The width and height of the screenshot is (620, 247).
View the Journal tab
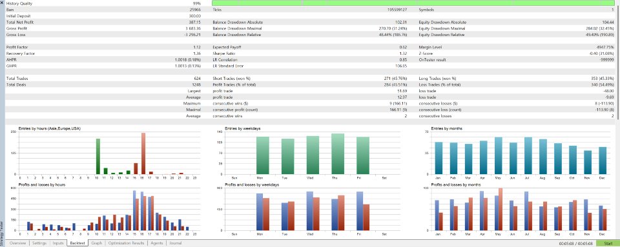click(x=176, y=243)
